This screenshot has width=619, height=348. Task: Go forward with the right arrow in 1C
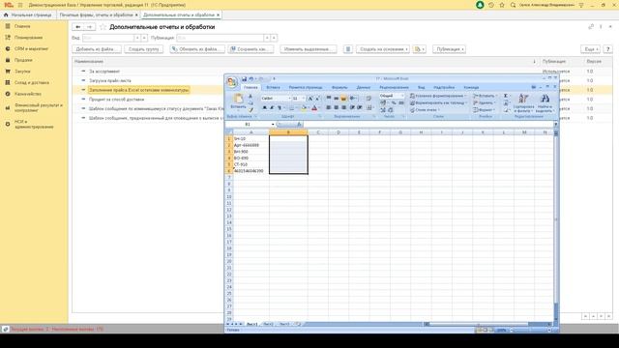[x=90, y=27]
